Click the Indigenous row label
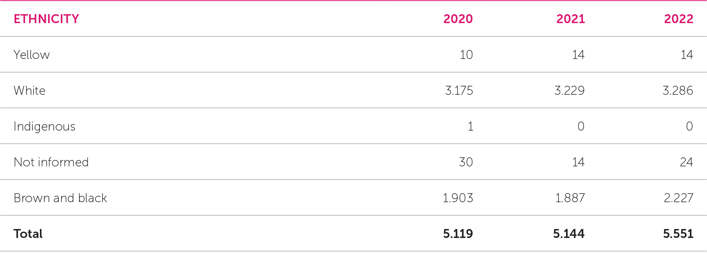707x254 pixels. [44, 126]
